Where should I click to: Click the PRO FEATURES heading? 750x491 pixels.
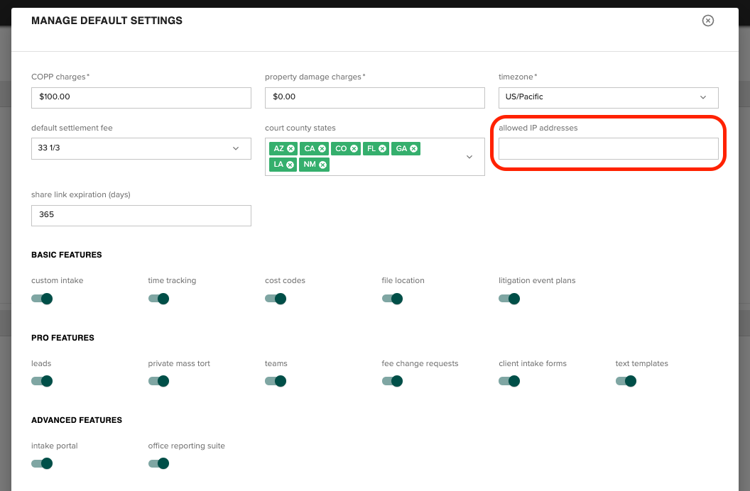click(x=62, y=338)
